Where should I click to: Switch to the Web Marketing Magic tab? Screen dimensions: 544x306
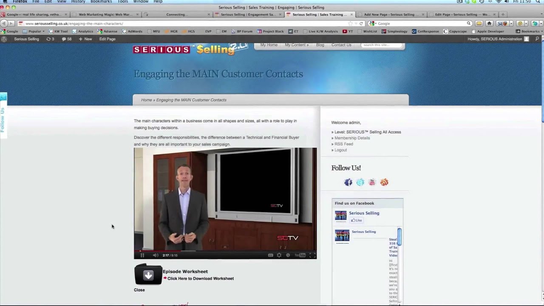(x=106, y=14)
